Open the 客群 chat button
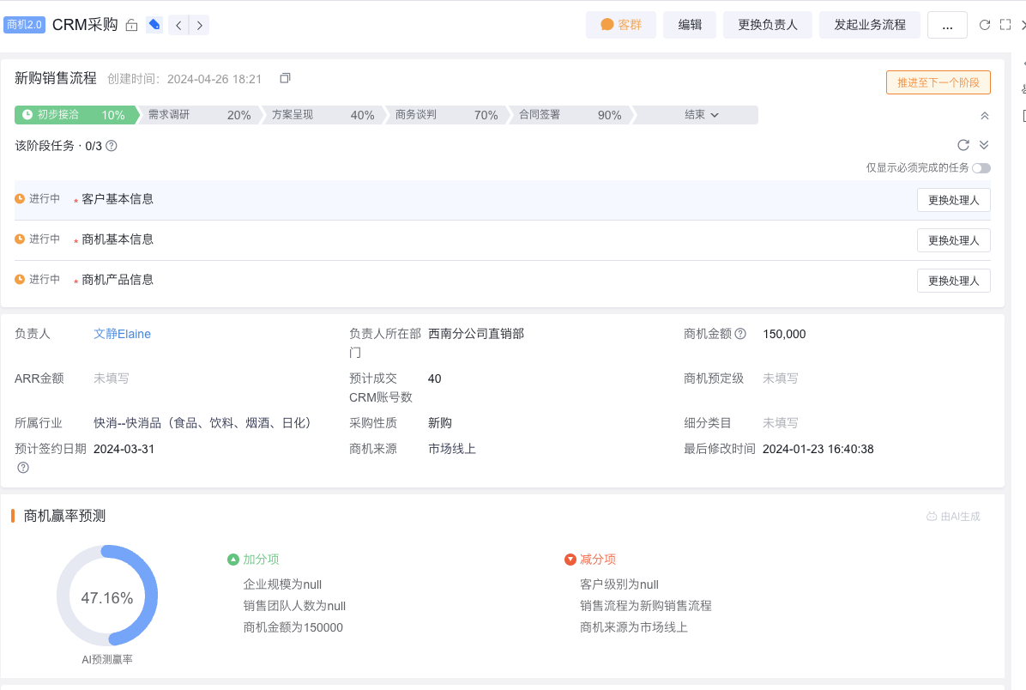Screen dimensions: 1026x690 pyautogui.click(x=621, y=25)
